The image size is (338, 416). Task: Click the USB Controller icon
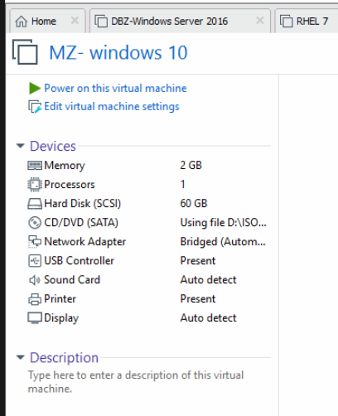[x=35, y=261]
